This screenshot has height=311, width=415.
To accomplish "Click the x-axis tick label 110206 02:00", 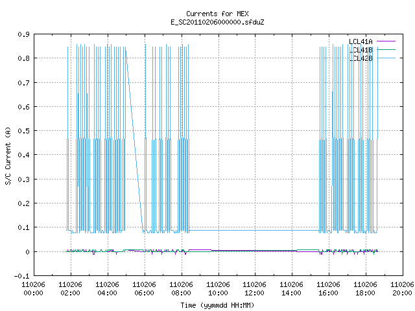I will [x=71, y=289].
